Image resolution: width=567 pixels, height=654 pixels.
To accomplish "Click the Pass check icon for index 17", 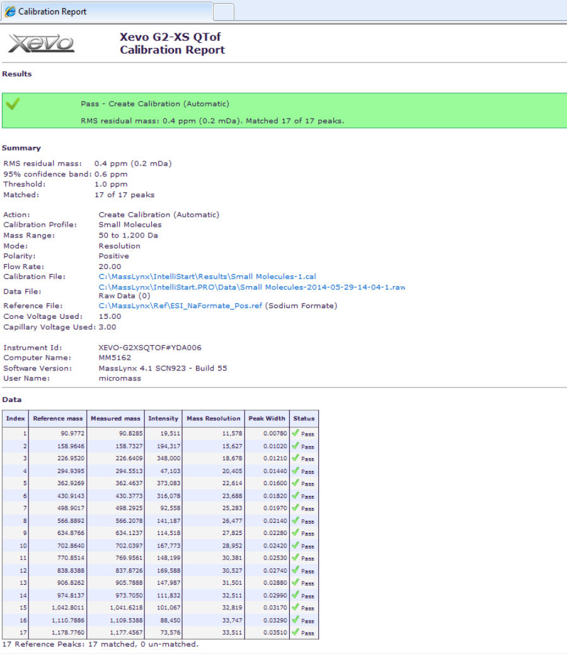I will click(294, 633).
